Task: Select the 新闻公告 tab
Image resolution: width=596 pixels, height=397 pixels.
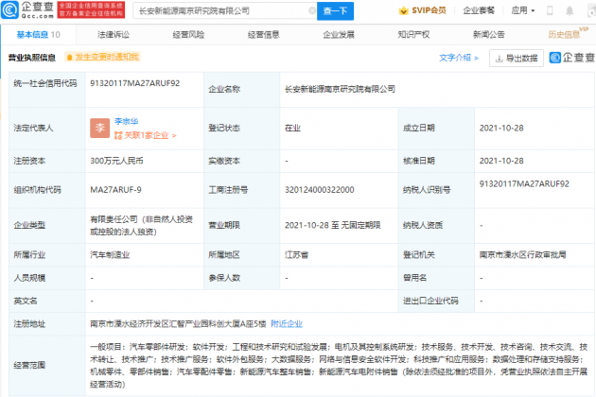Action: [x=489, y=34]
